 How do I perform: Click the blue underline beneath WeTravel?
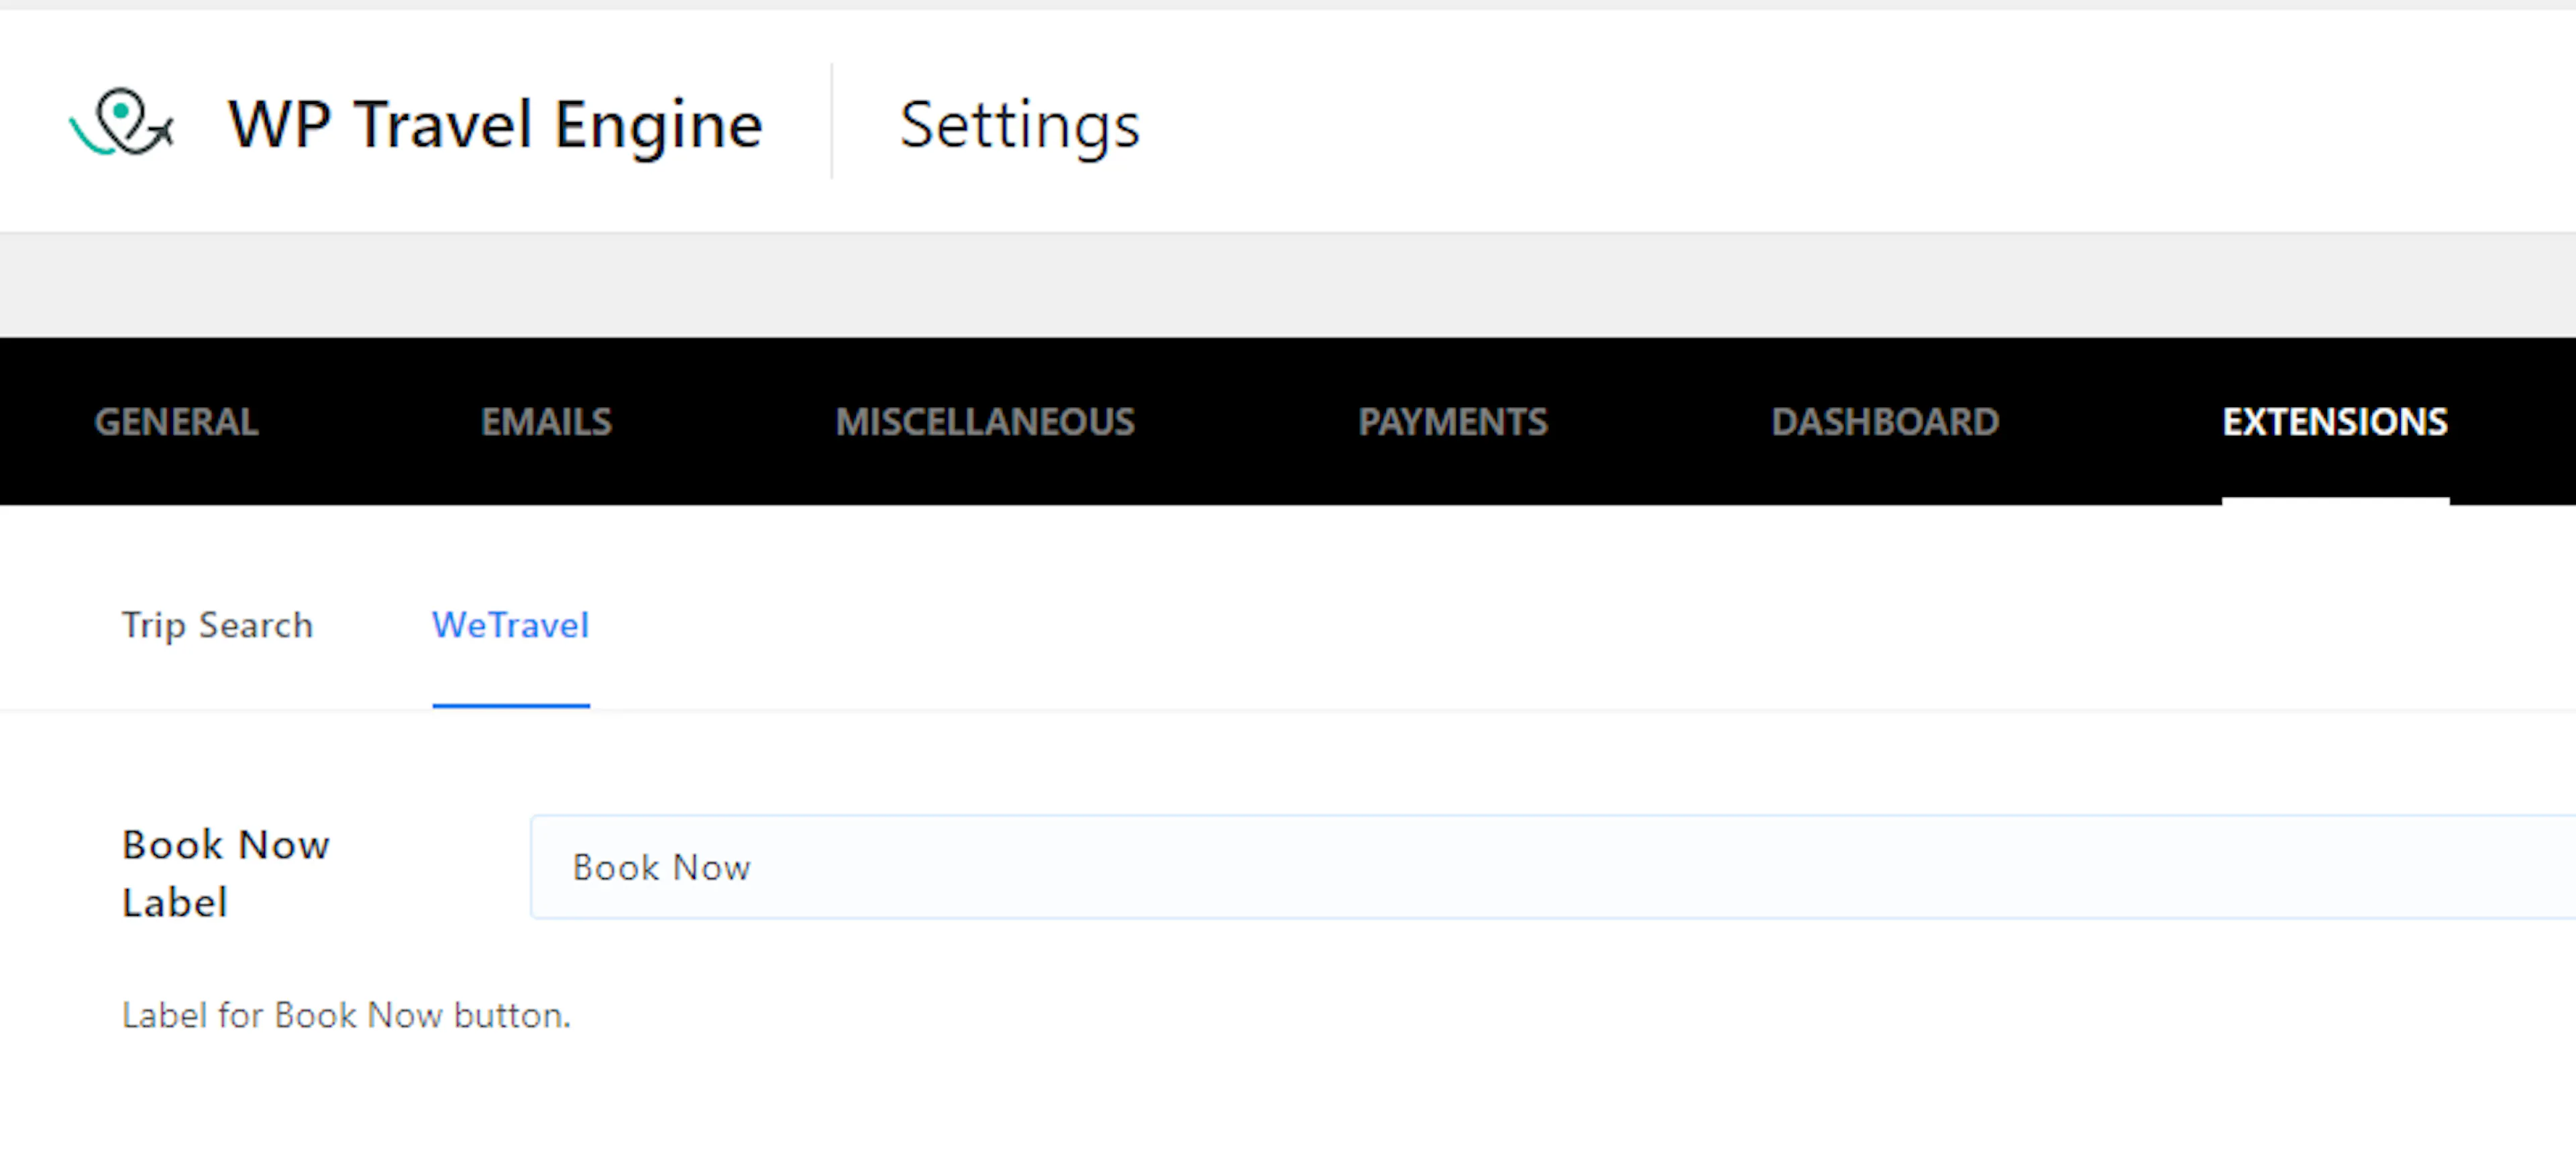[510, 705]
